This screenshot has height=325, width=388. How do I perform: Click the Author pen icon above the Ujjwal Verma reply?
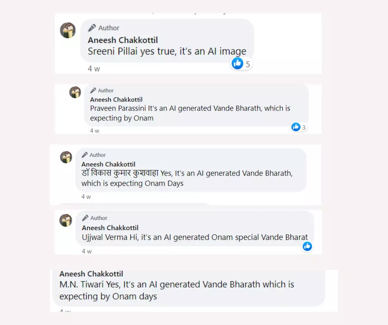coord(85,218)
